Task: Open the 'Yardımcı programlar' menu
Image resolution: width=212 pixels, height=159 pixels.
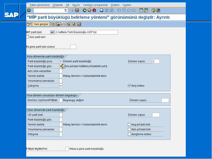Action: [95, 5]
